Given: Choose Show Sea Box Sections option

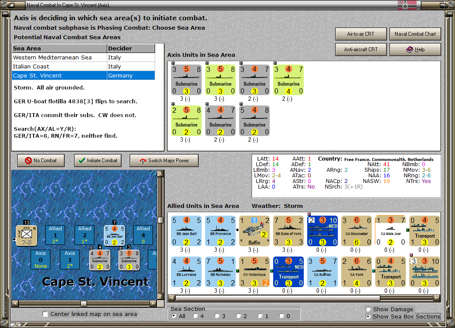Looking at the screenshot, I should click(368, 317).
